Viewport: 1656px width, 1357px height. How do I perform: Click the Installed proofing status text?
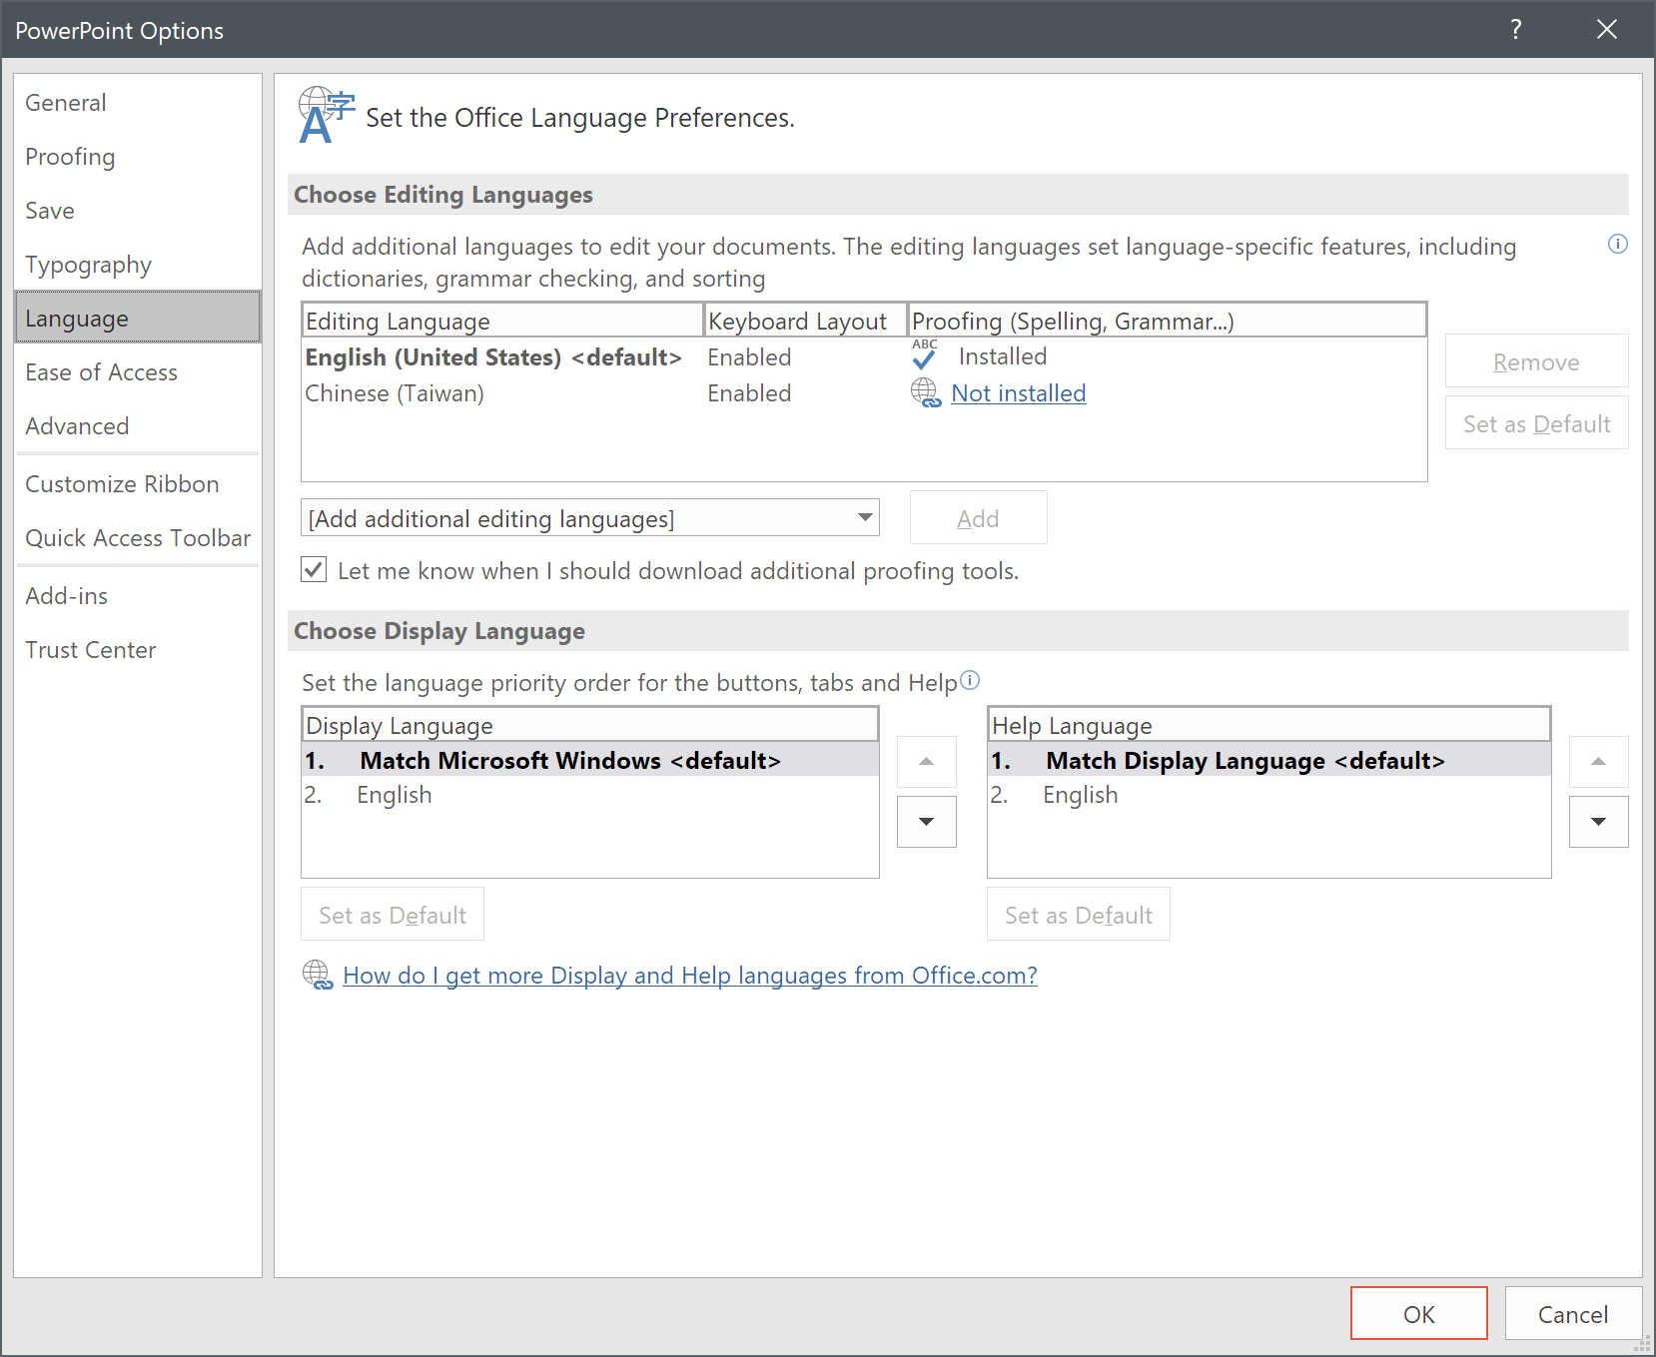point(1003,356)
